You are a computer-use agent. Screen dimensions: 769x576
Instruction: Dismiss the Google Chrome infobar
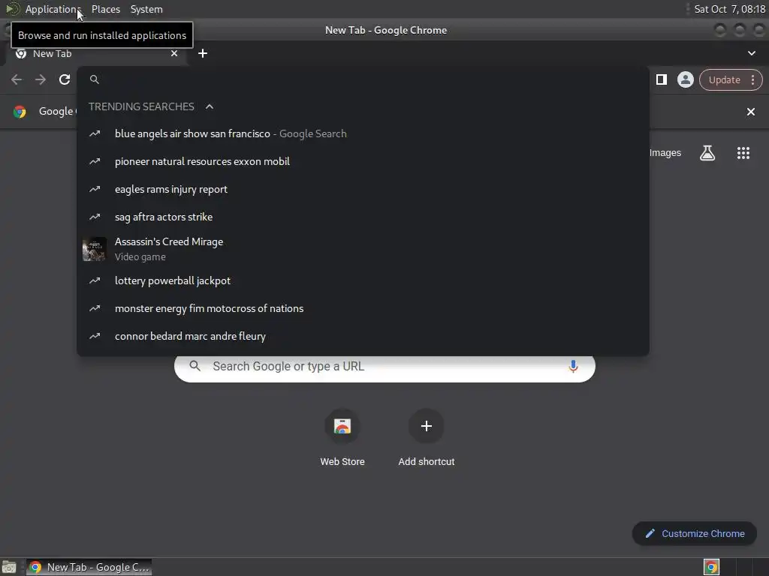pos(750,112)
